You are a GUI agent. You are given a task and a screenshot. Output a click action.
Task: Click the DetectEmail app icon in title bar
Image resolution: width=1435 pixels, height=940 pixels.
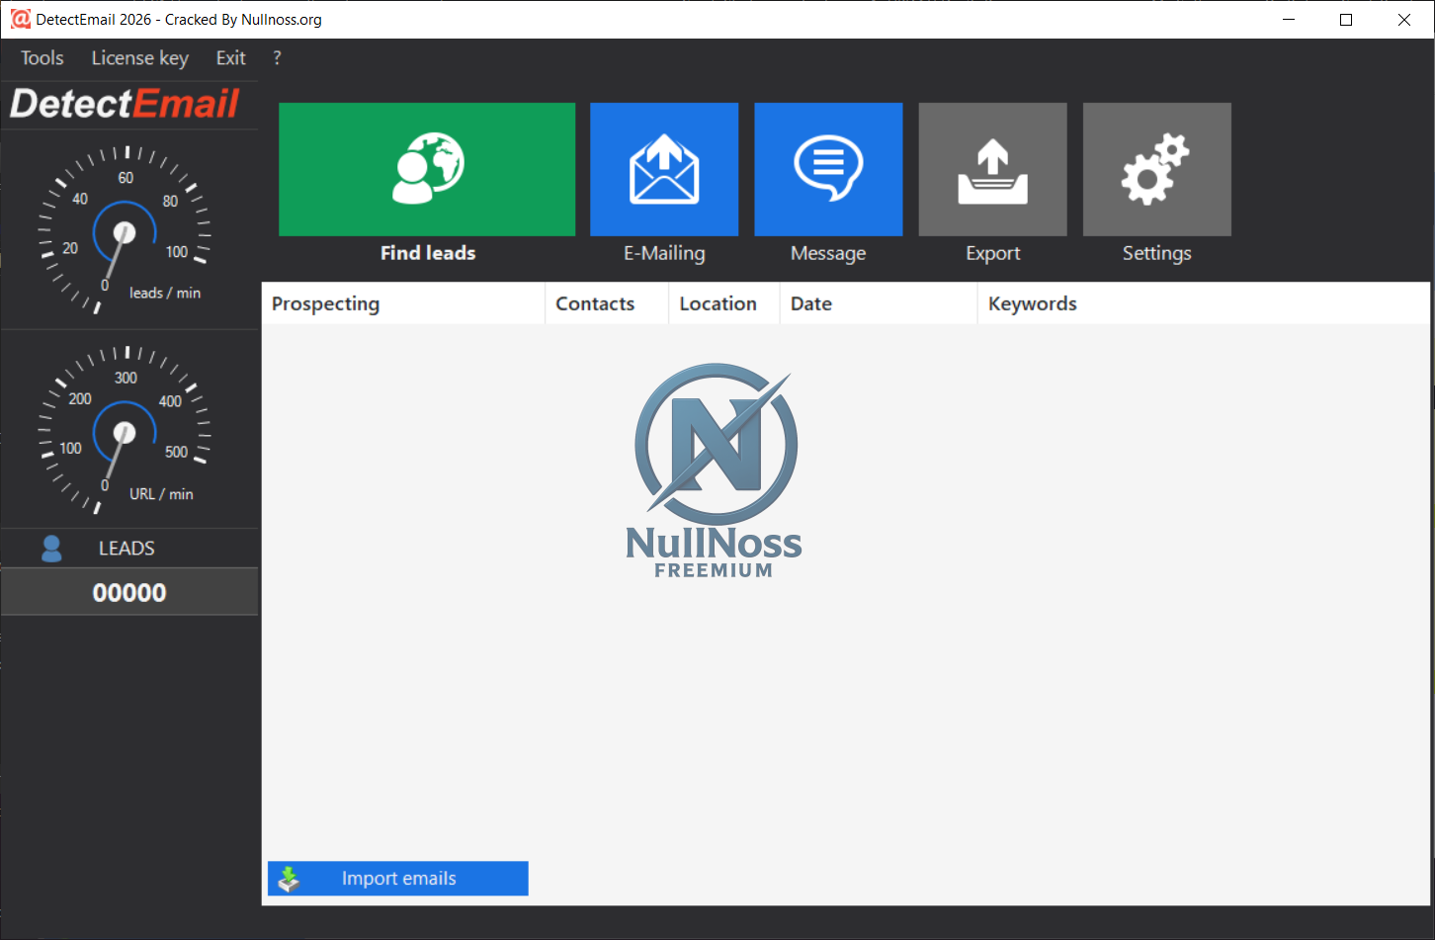[x=20, y=19]
